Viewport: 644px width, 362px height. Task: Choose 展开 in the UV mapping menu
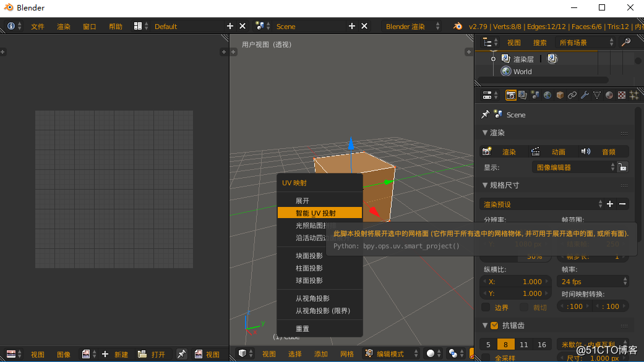(320, 201)
